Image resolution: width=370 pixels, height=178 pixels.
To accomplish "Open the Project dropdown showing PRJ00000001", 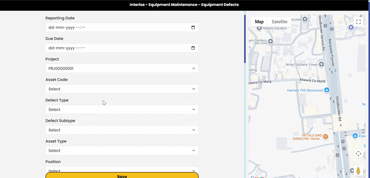I will (122, 68).
